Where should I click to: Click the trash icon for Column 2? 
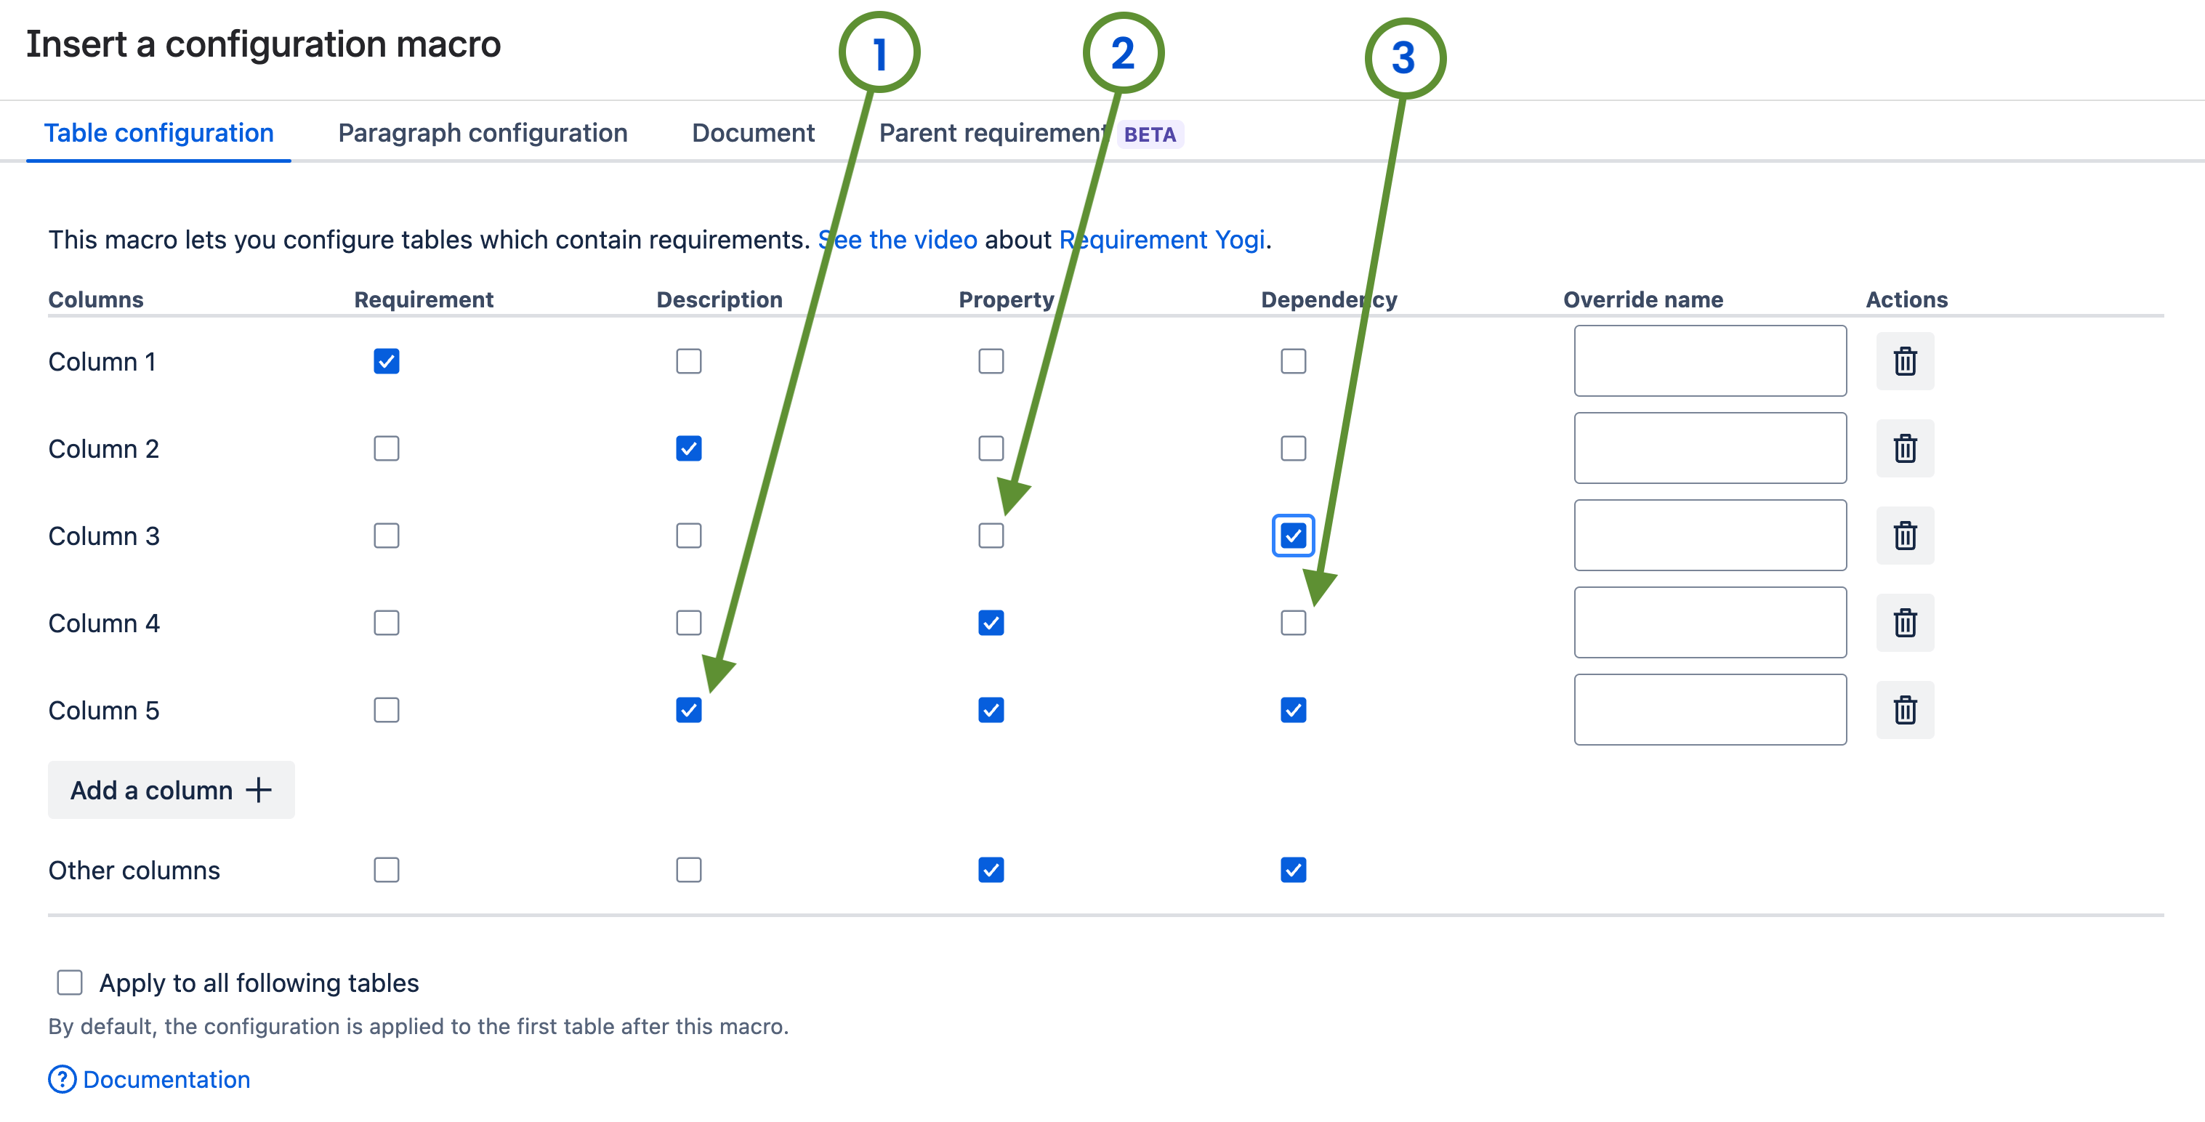coord(1906,448)
